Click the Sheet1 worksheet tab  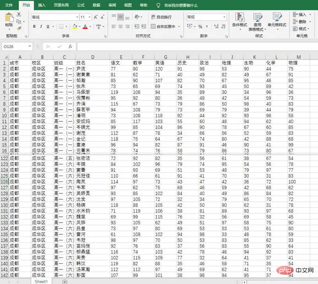pos(41,281)
